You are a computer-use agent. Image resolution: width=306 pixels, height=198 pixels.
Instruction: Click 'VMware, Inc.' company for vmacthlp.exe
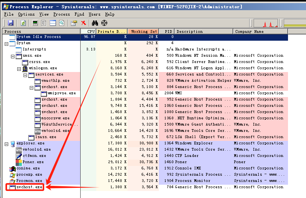pyautogui.click(x=247, y=81)
